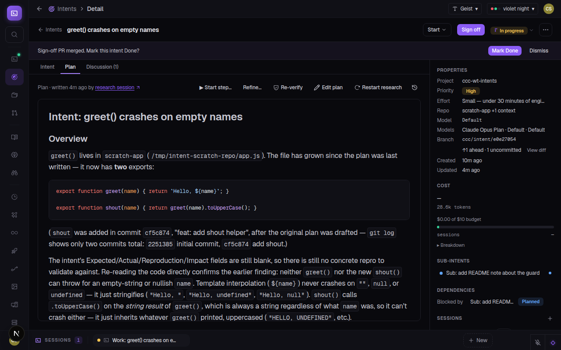561x350 pixels.
Task: Open the CS user avatar at top right
Action: click(549, 9)
